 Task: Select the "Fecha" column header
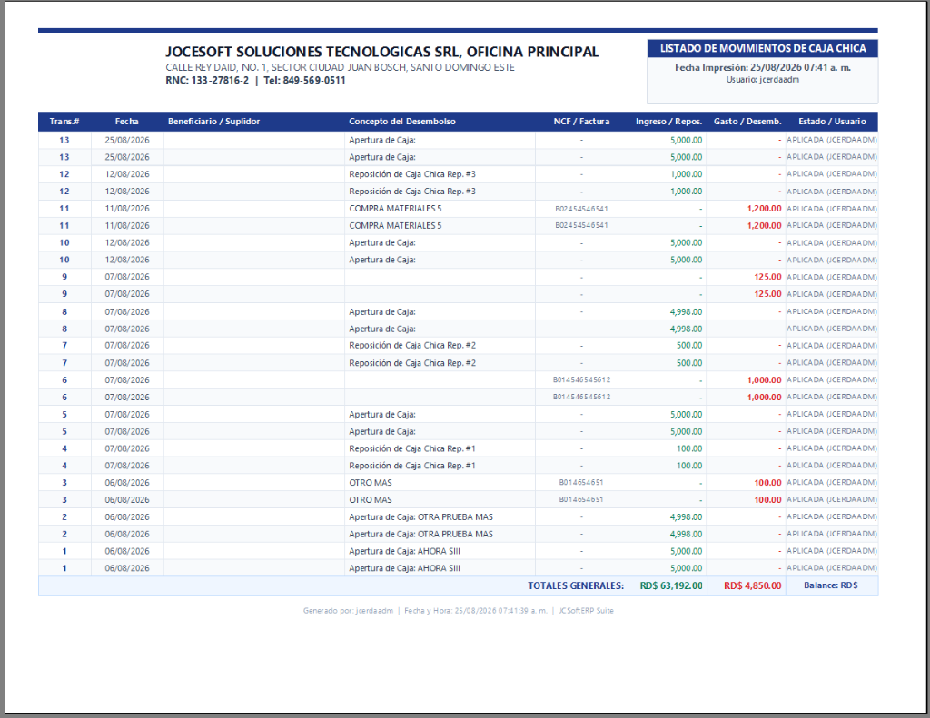coord(127,122)
